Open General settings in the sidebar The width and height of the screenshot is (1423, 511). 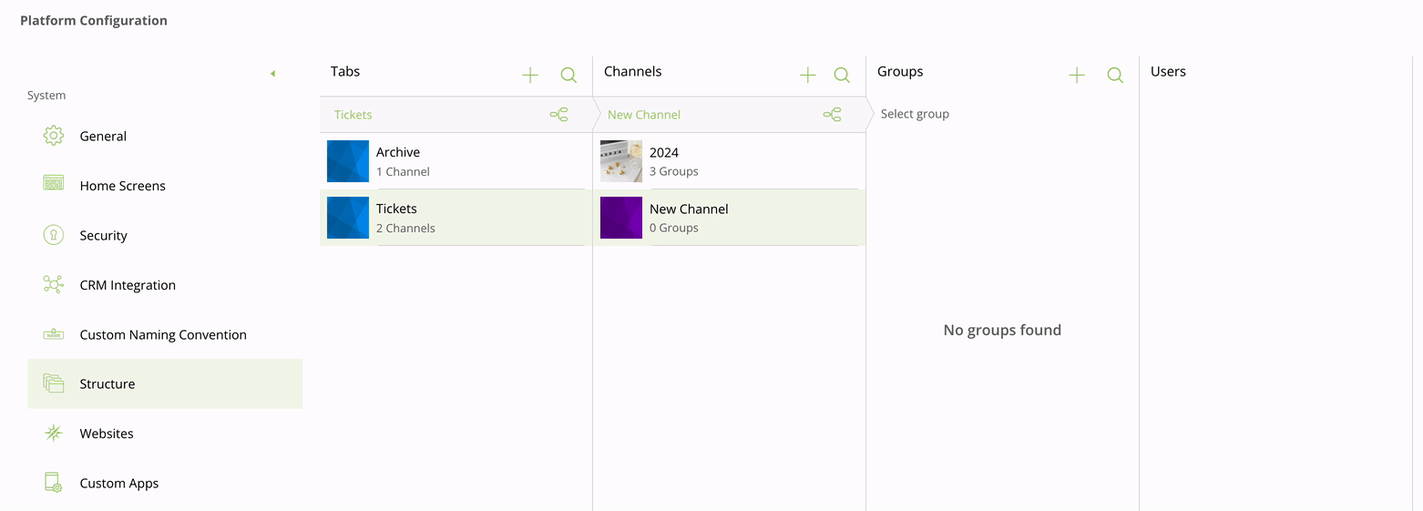[x=103, y=137]
